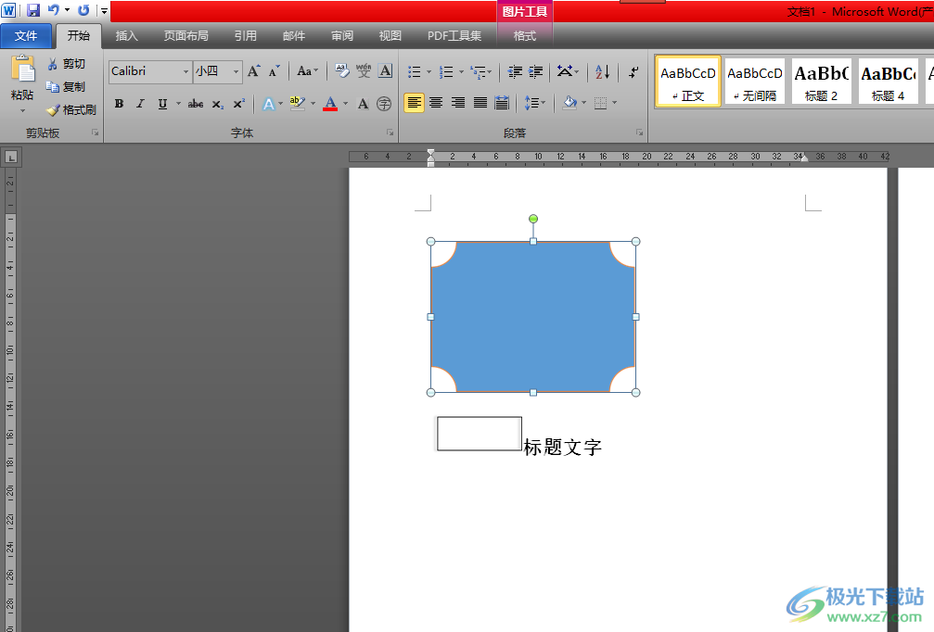Open the Change Case (Aa) dropdown

coord(307,71)
